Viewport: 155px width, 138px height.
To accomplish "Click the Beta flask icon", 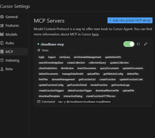I will point(2,69).
